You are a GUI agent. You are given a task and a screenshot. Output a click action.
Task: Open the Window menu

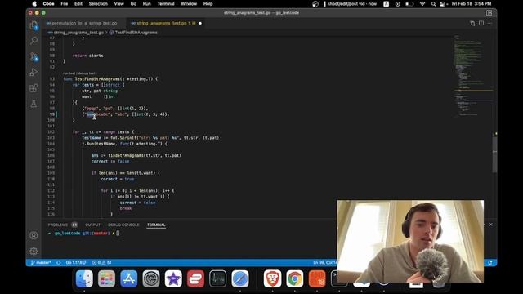click(x=189, y=3)
